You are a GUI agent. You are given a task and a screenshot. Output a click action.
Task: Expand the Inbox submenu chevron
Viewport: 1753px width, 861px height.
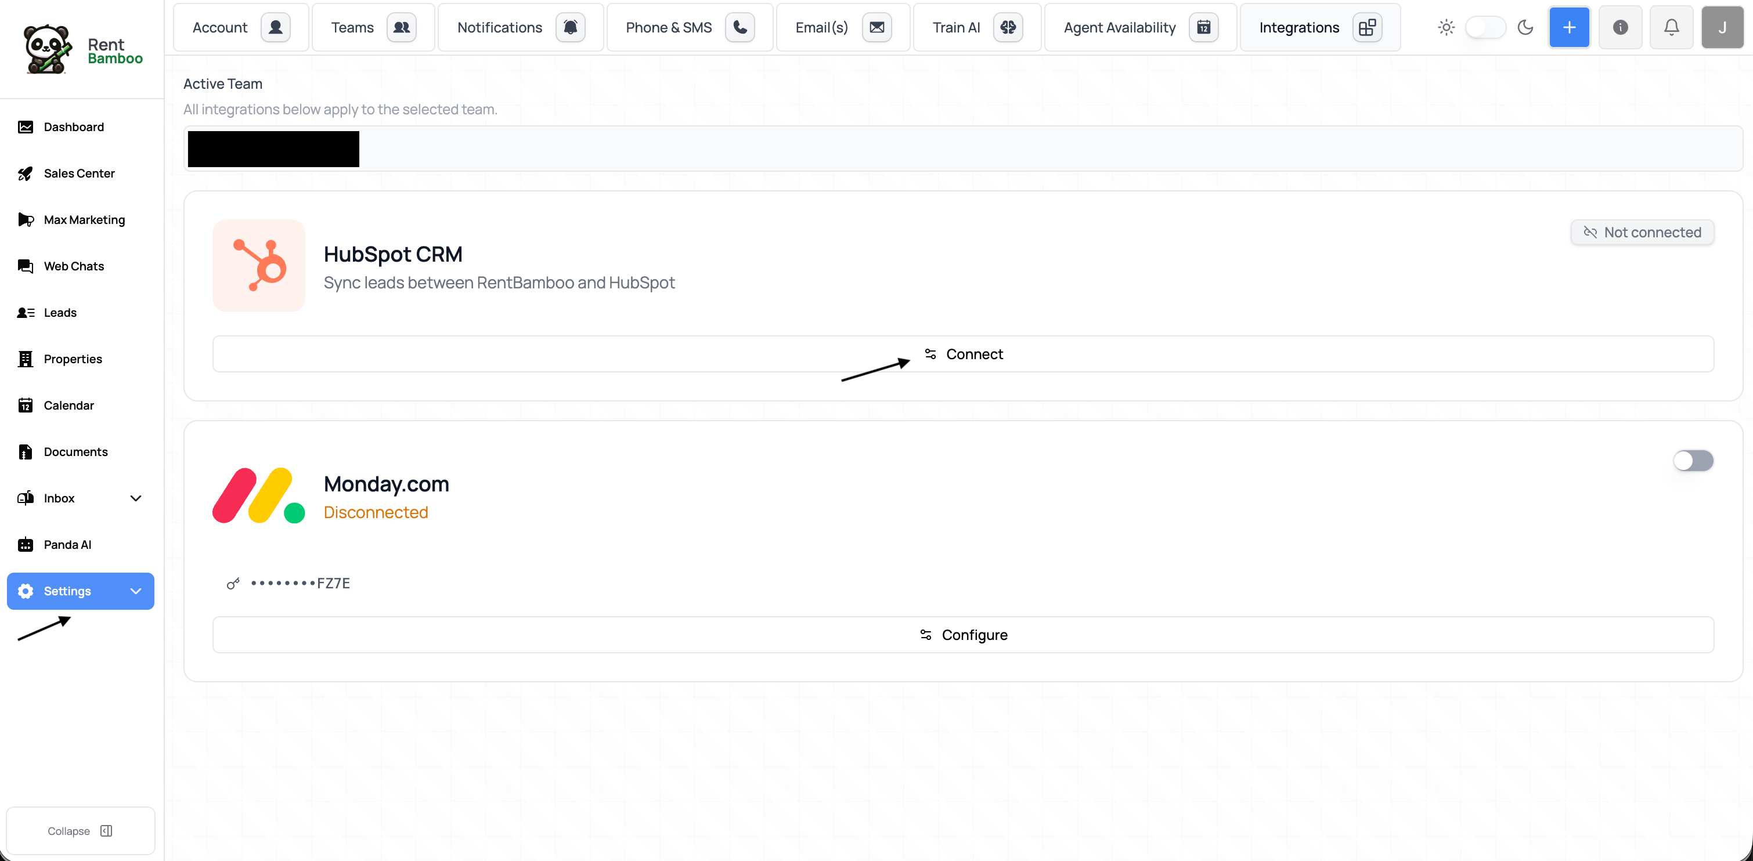(135, 498)
